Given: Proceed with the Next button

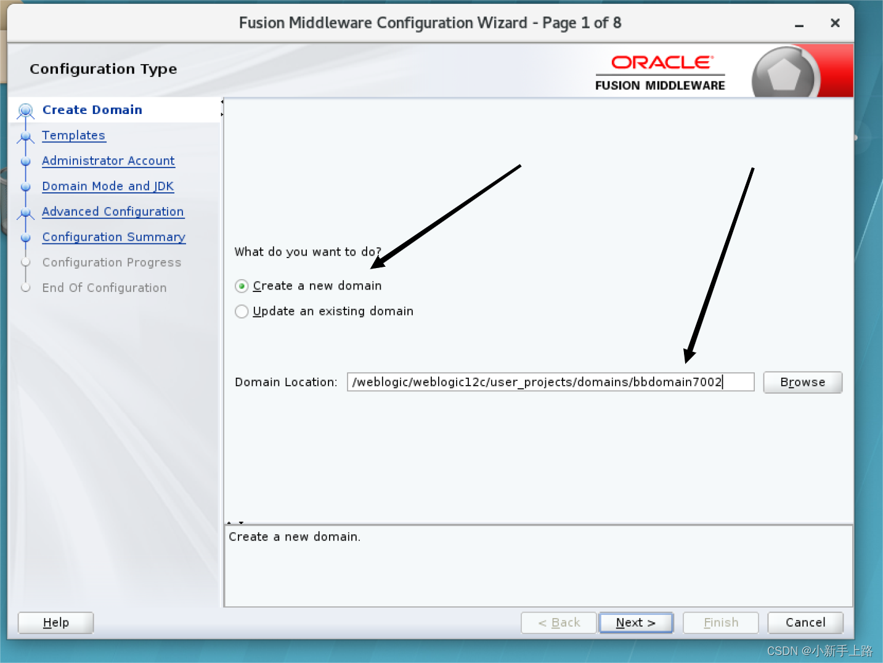Looking at the screenshot, I should 636,622.
